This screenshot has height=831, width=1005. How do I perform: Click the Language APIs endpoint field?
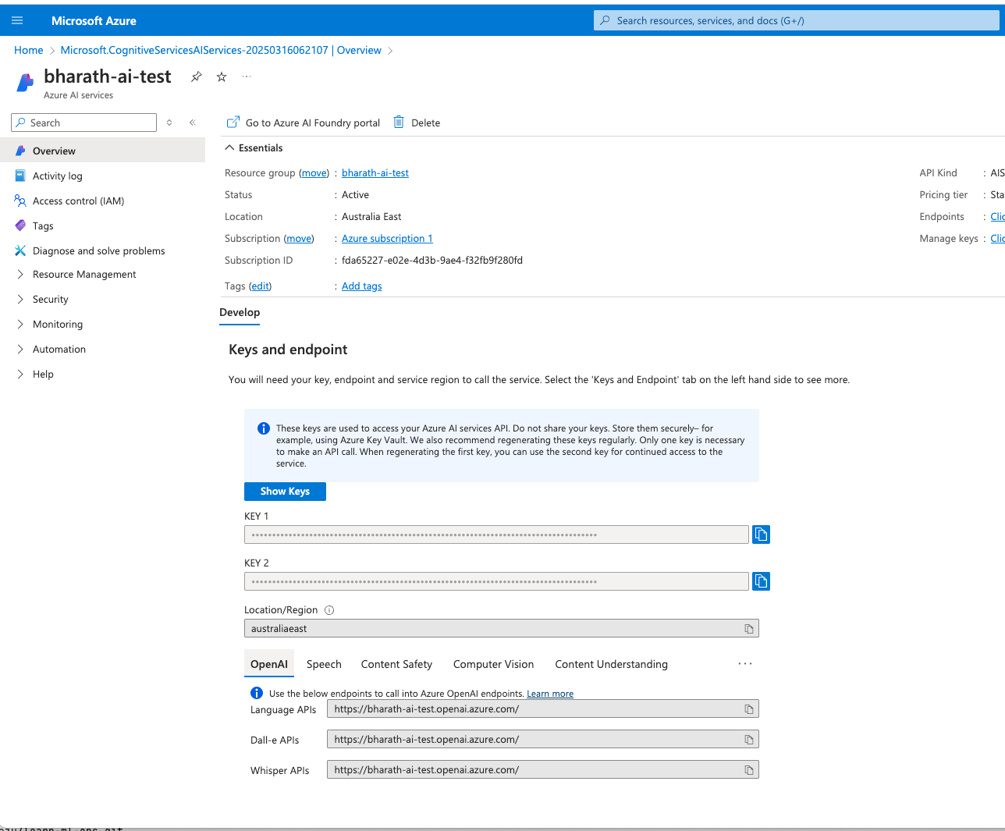point(543,709)
